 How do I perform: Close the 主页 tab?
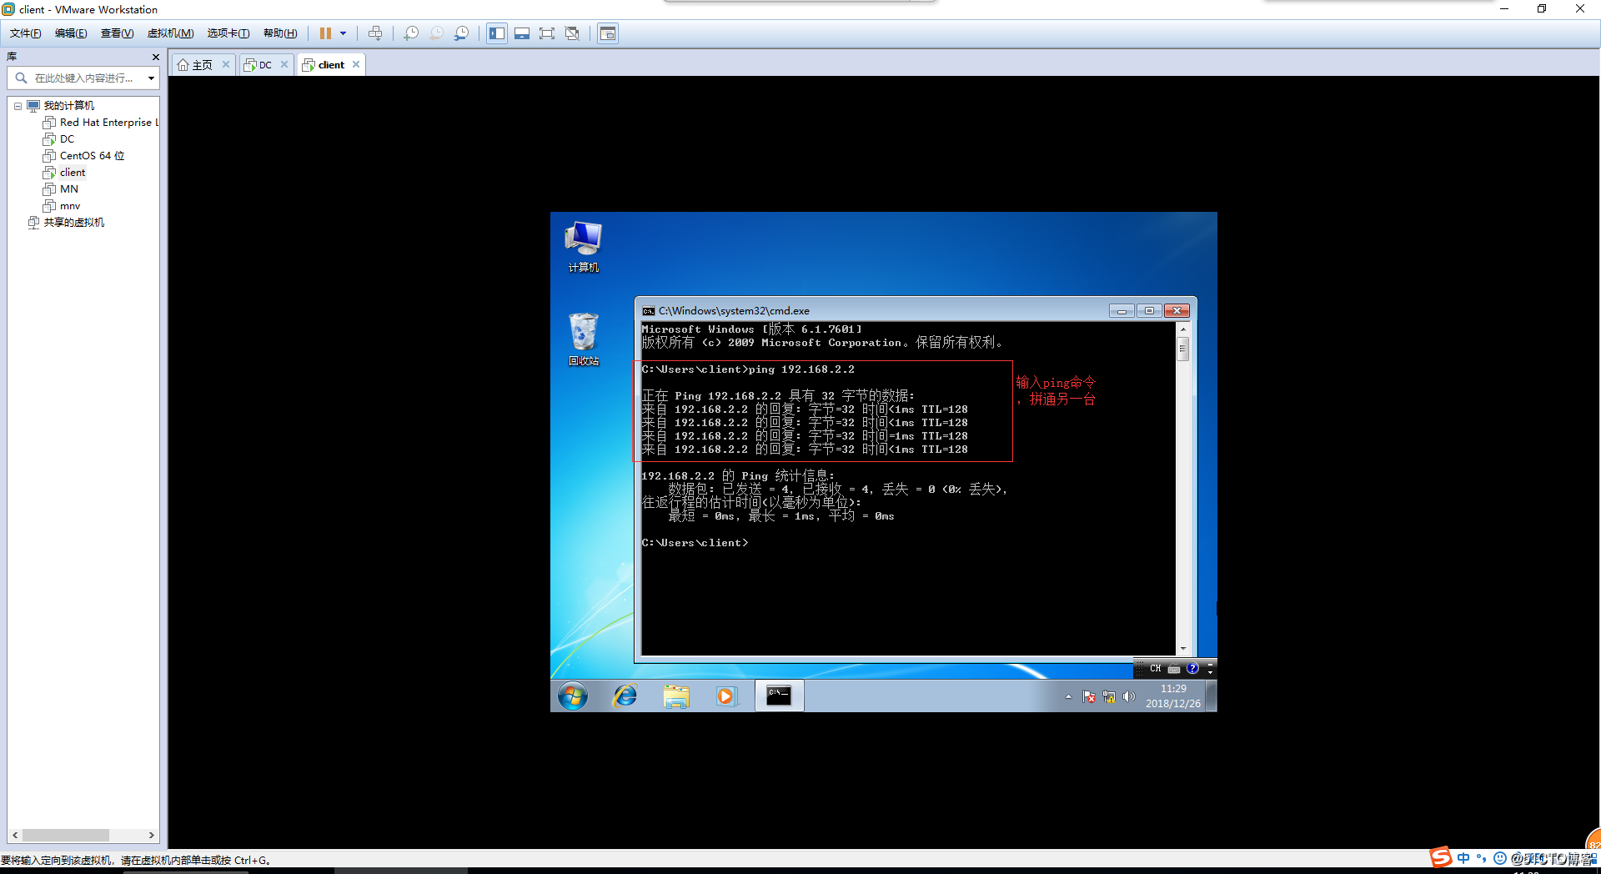click(225, 64)
